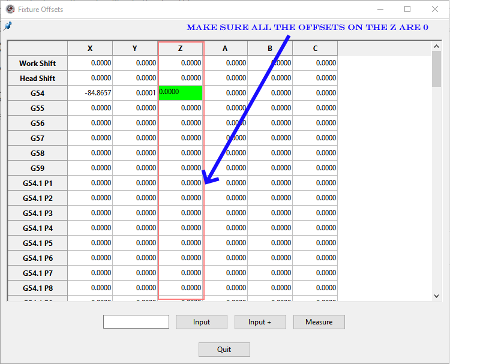The image size is (480, 364).
Task: Click the pin icon below the title bar
Action: point(7,26)
